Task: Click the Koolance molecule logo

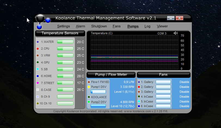Action: tap(43, 21)
